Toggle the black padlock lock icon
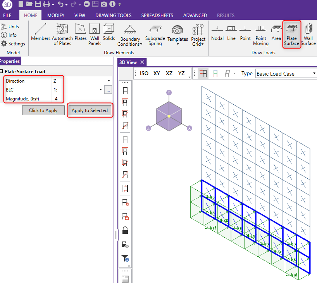Viewport: 317px width, 283px height. tap(125, 230)
